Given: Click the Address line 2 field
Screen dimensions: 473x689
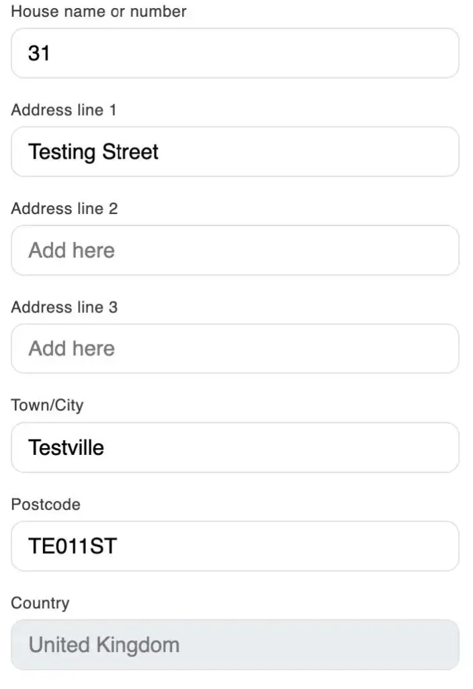Looking at the screenshot, I should point(235,250).
